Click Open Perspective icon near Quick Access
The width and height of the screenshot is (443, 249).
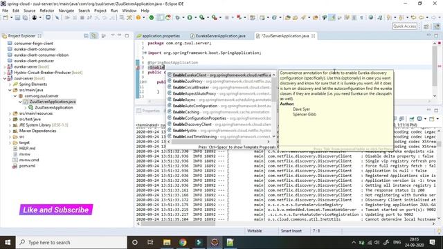(x=426, y=26)
